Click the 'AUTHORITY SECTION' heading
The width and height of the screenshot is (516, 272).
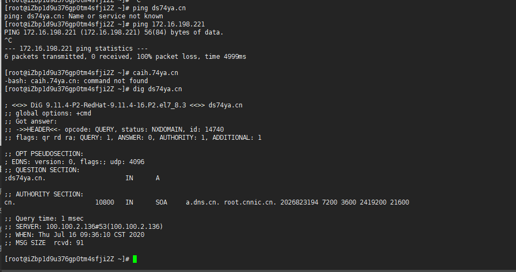coord(49,194)
